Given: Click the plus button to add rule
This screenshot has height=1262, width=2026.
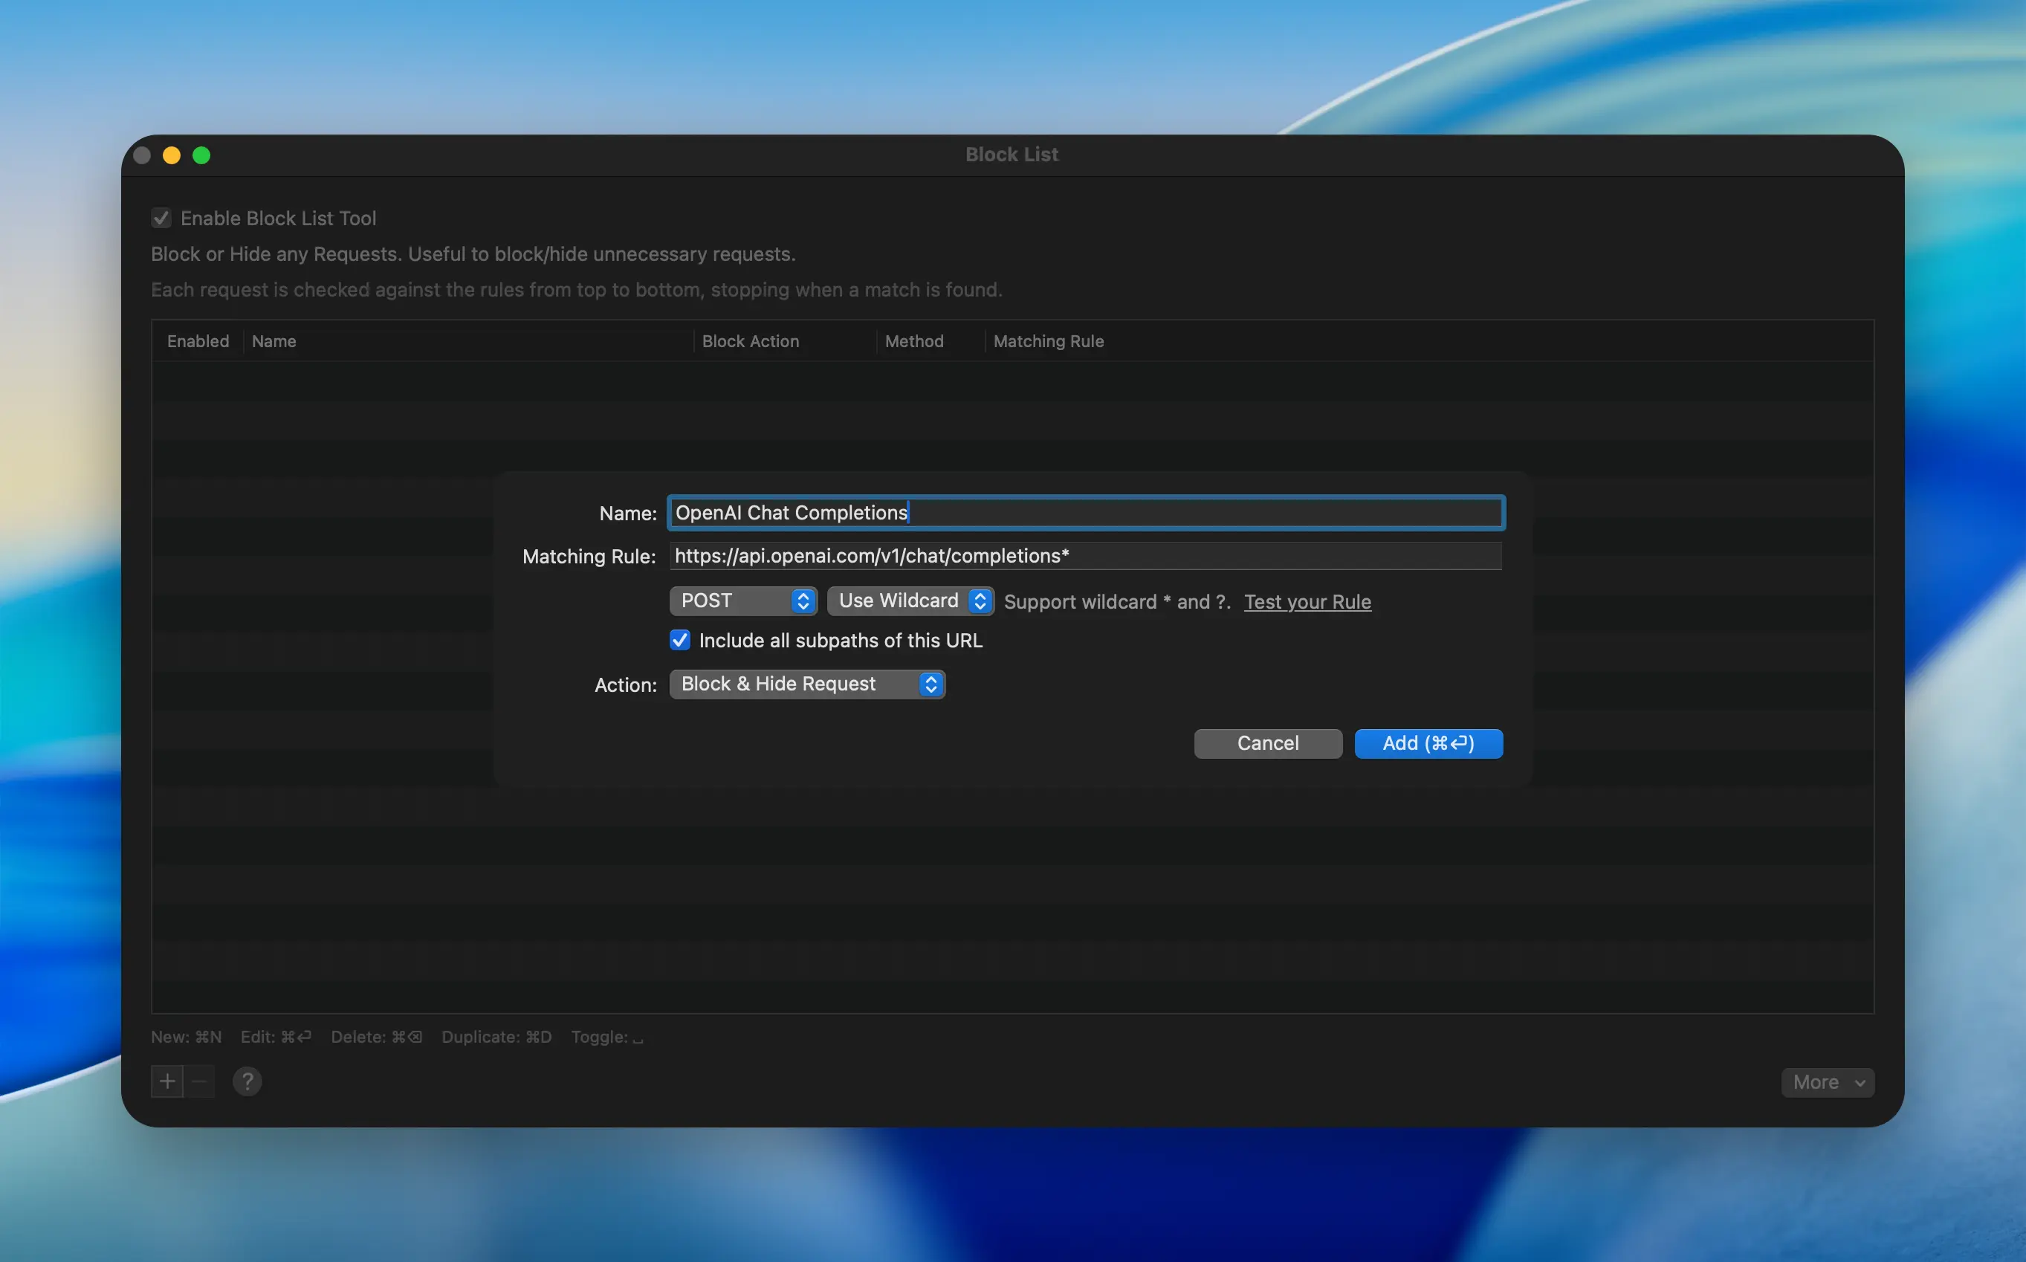Looking at the screenshot, I should 167,1081.
